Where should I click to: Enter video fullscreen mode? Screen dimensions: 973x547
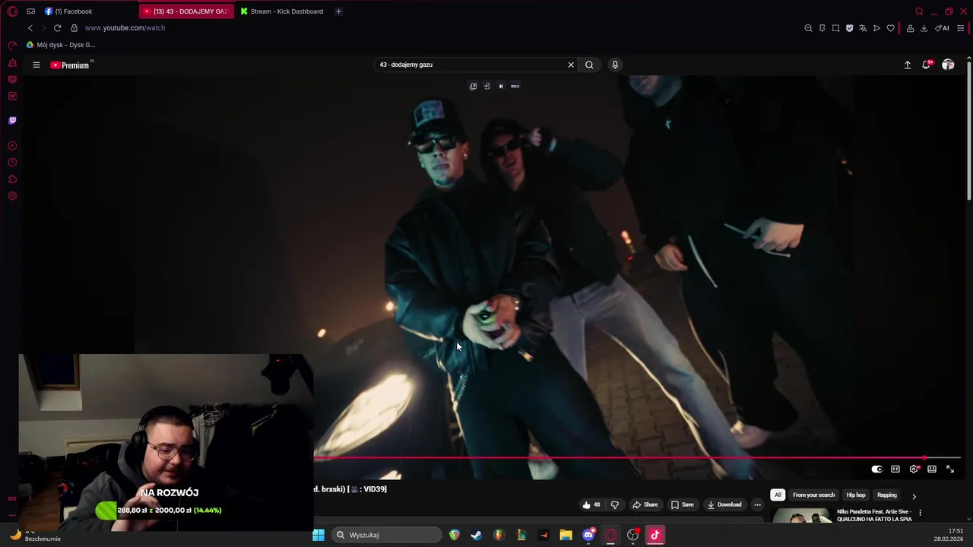point(950,469)
